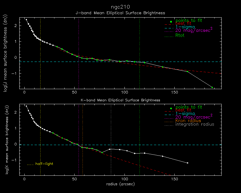Click the 'ngc210' title at top
241x193 pixels.
(x=120, y=6)
